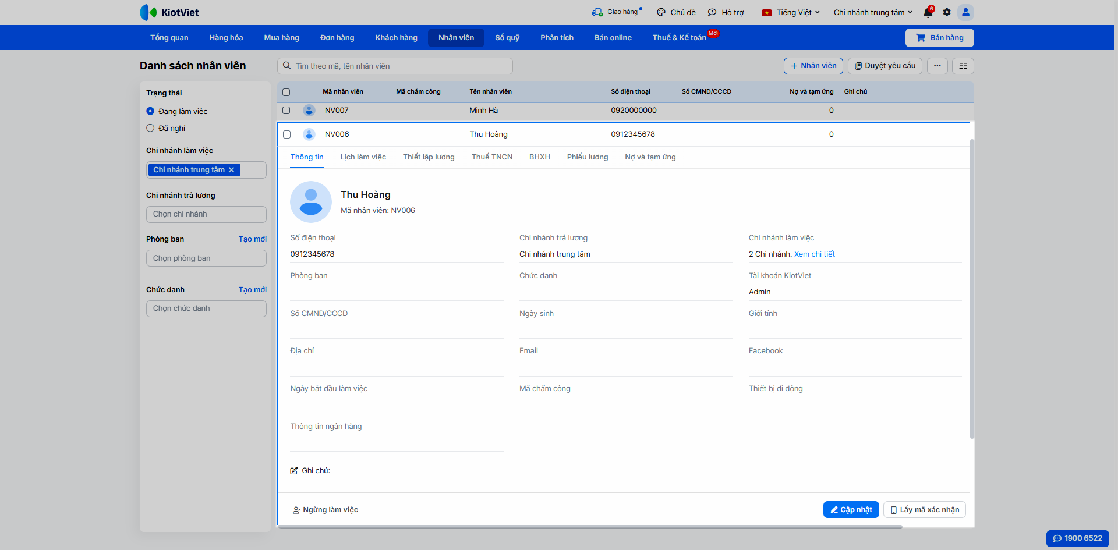The width and height of the screenshot is (1118, 550).
Task: Remove the Chi nhánh trung tâm filter tag
Action: click(231, 170)
